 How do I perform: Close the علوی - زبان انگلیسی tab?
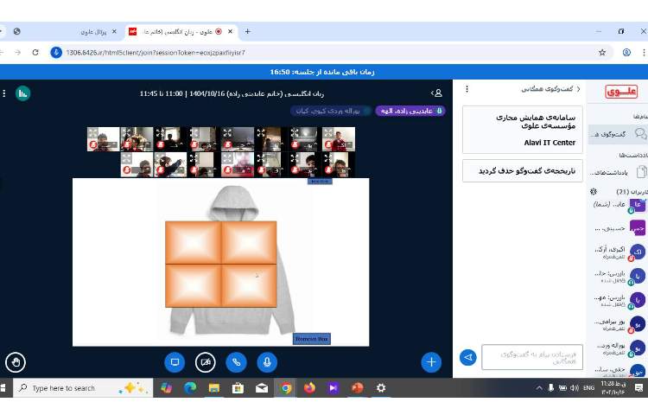tap(230, 31)
